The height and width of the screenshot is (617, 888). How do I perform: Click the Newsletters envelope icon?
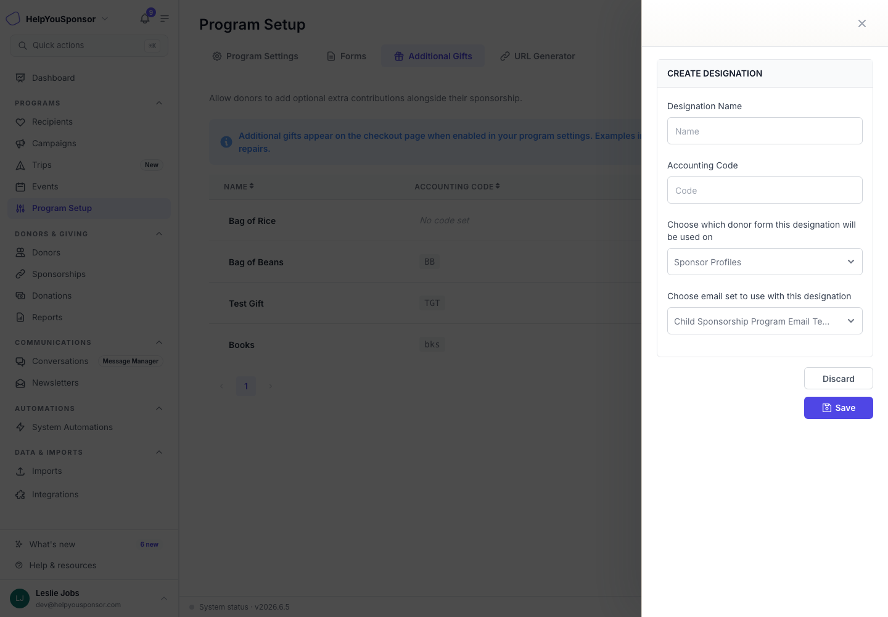tap(20, 383)
